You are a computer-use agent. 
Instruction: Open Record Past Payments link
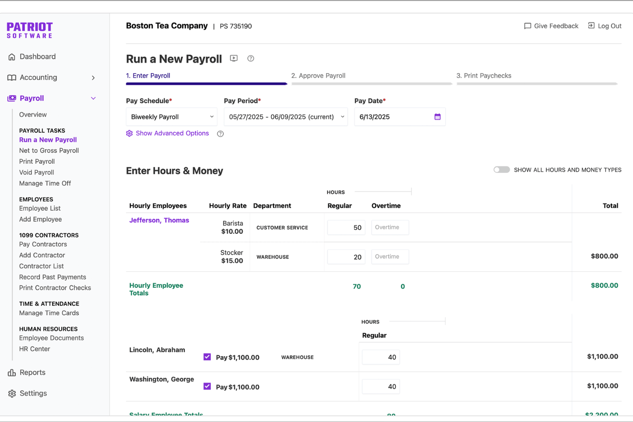tap(53, 277)
